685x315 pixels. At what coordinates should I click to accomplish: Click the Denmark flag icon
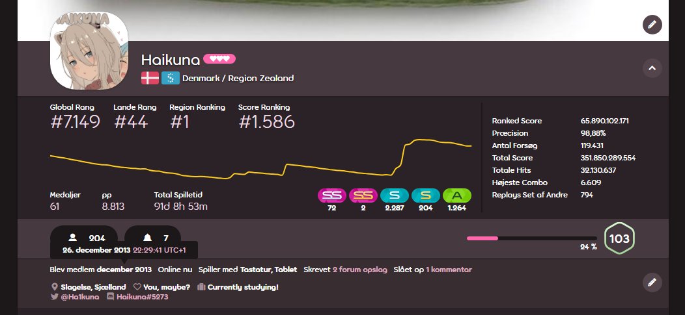tap(150, 78)
